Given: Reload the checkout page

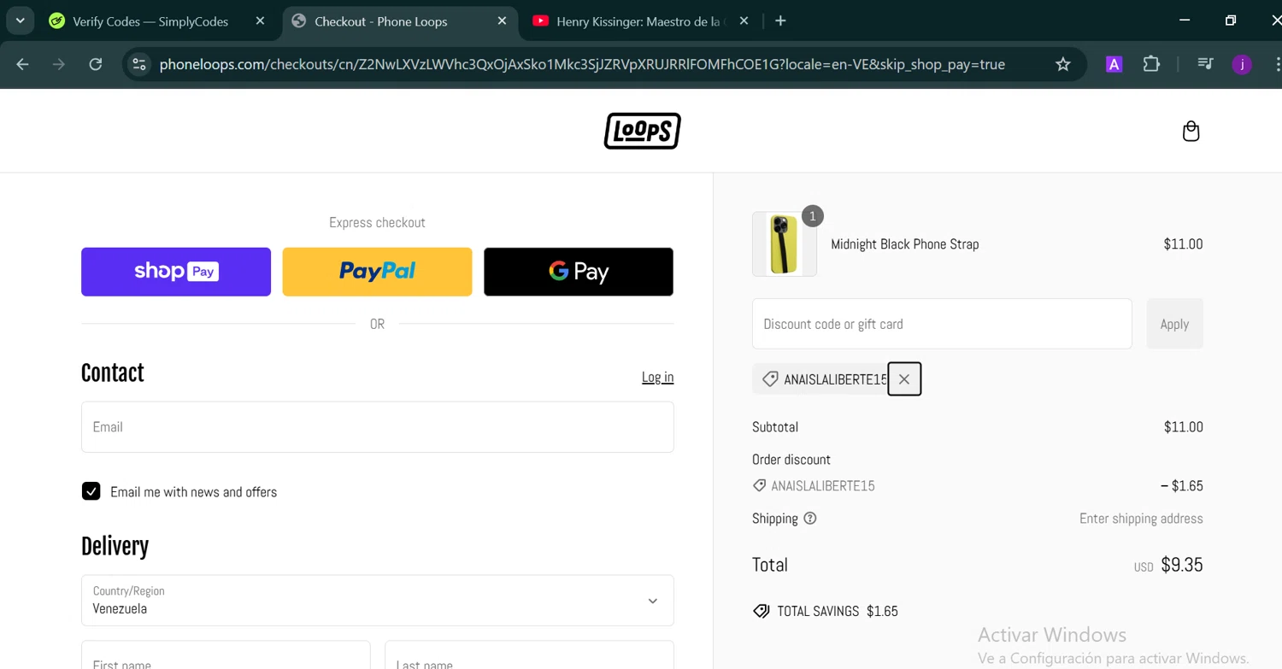Looking at the screenshot, I should (96, 64).
